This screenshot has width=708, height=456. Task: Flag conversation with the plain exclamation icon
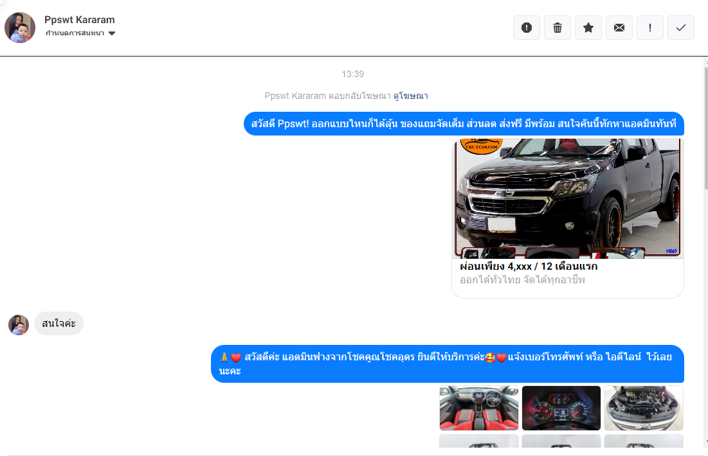coord(650,28)
